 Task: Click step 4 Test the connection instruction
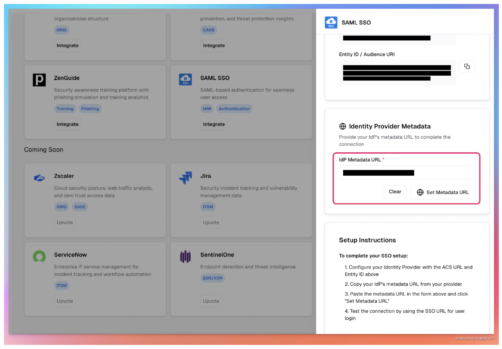(x=404, y=315)
